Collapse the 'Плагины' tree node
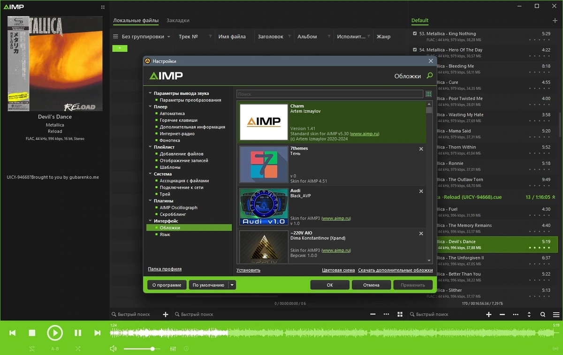 [x=150, y=201]
